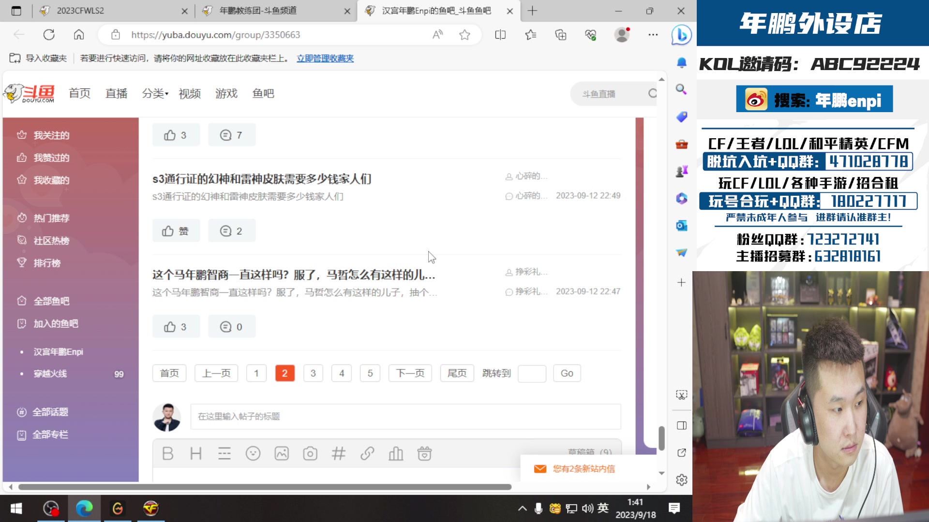Open Edge collections

click(x=561, y=35)
